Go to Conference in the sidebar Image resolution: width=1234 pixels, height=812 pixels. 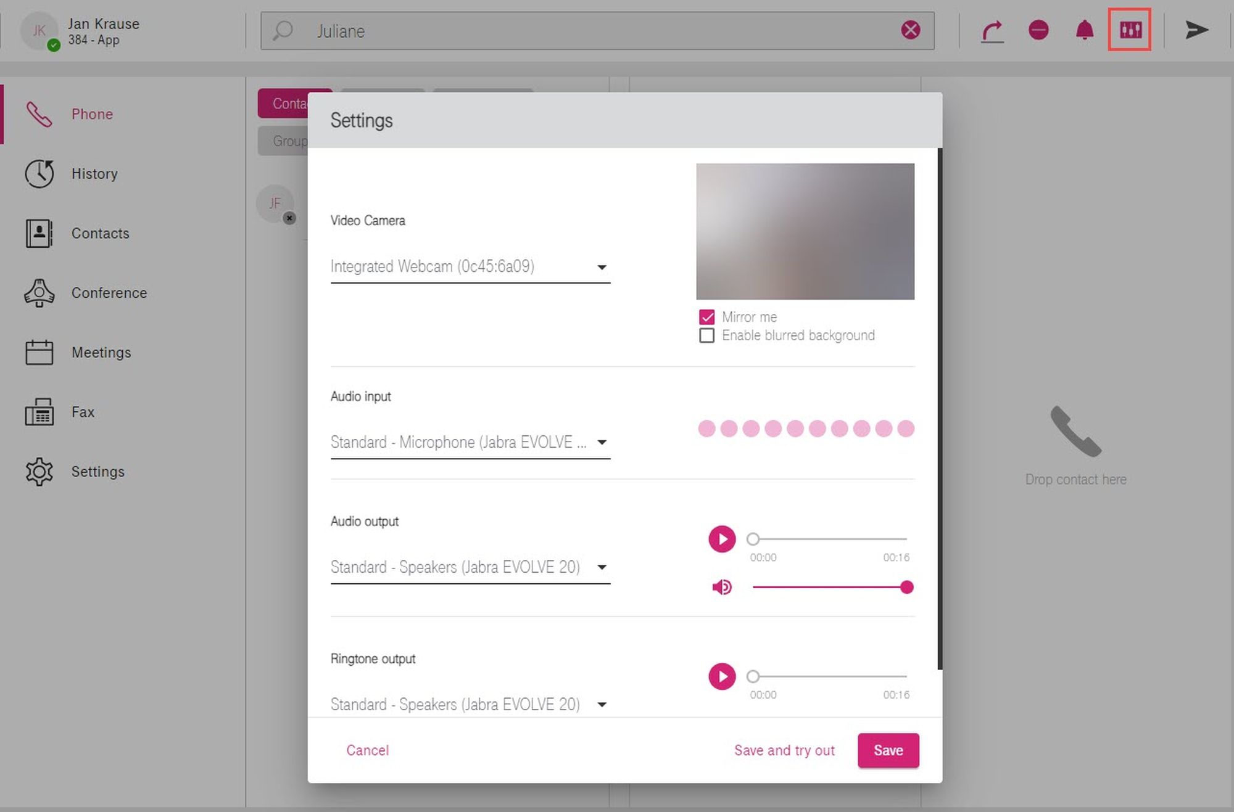(109, 293)
